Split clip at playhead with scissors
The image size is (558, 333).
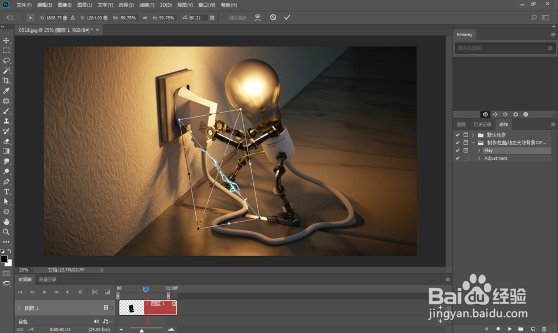[95, 292]
